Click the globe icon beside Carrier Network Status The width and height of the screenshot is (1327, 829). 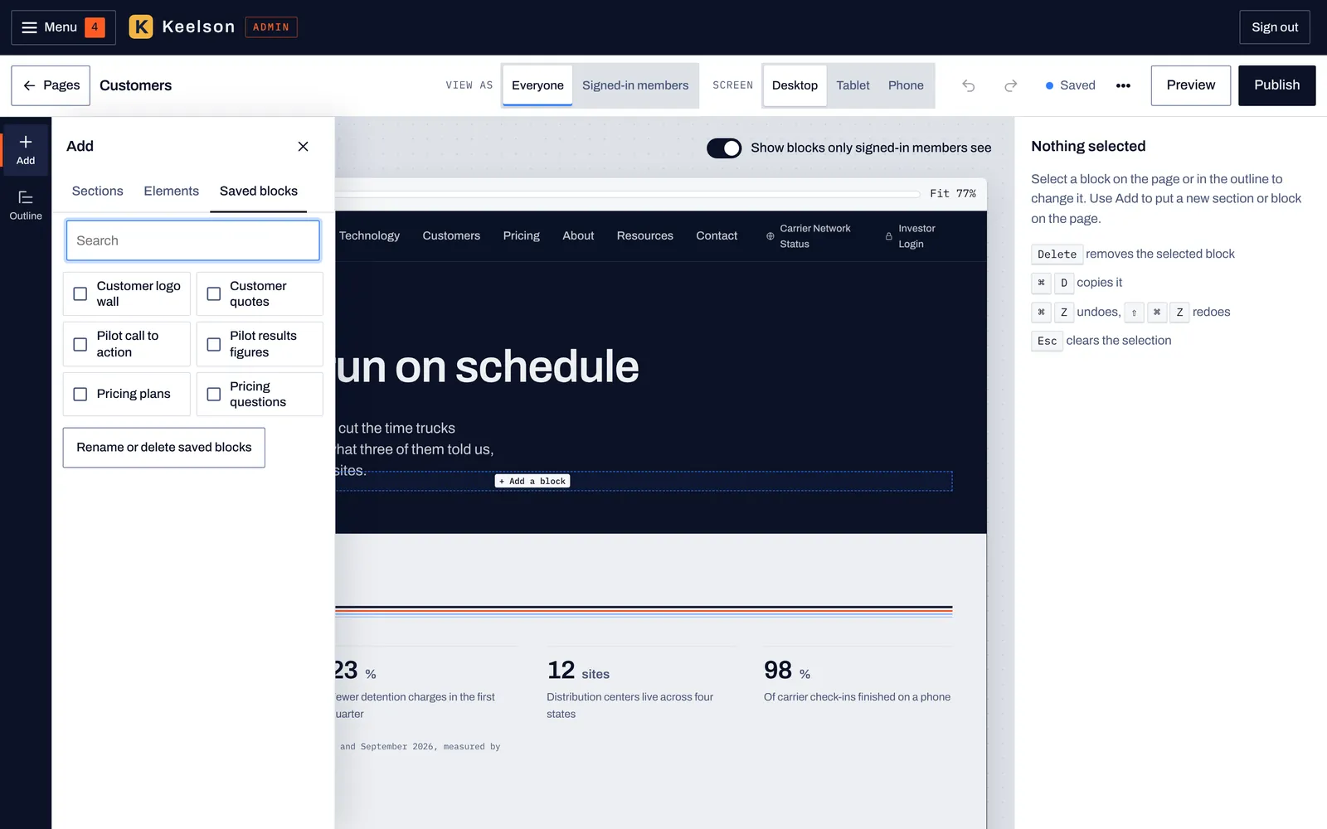[x=770, y=236]
